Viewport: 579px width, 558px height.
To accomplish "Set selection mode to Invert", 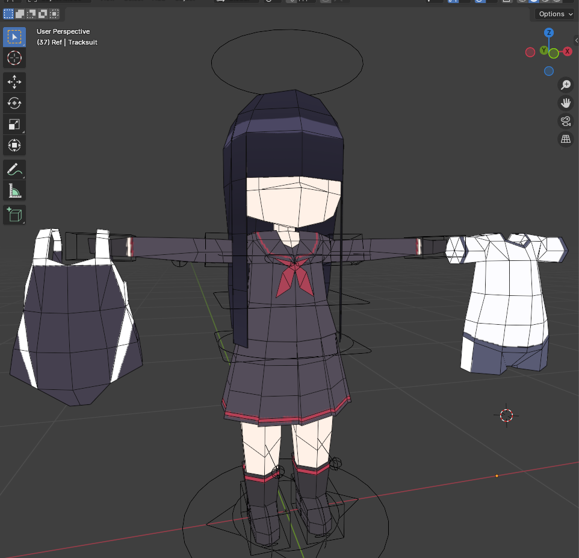I will [43, 14].
